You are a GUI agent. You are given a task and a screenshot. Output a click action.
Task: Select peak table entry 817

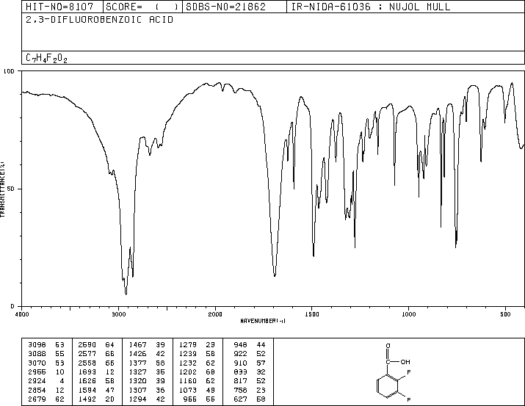(250, 381)
